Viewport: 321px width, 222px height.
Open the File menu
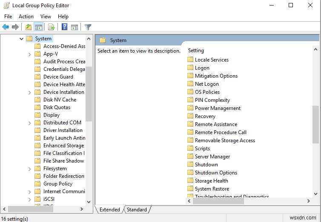click(8, 17)
